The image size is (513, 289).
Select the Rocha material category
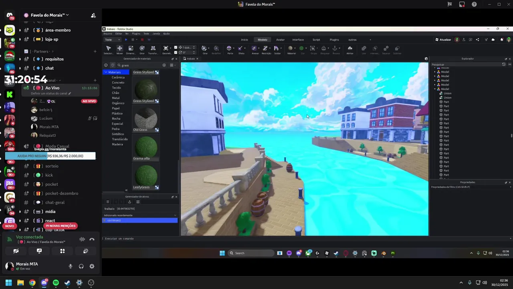pyautogui.click(x=116, y=118)
